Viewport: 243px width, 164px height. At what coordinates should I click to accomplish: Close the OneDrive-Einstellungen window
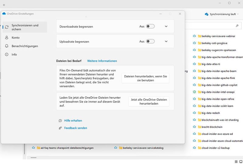pyautogui.click(x=180, y=14)
